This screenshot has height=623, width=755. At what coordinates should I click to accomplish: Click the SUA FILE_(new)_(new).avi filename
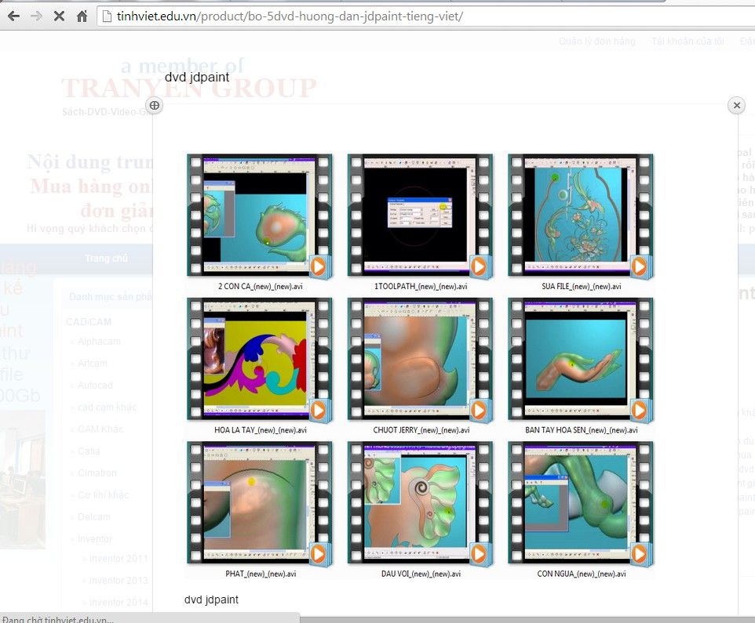(582, 286)
